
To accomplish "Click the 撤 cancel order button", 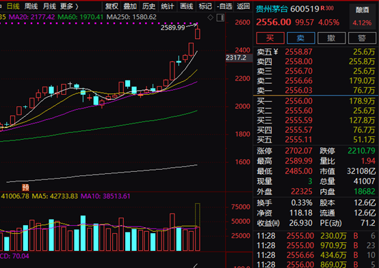I will [x=331, y=38].
